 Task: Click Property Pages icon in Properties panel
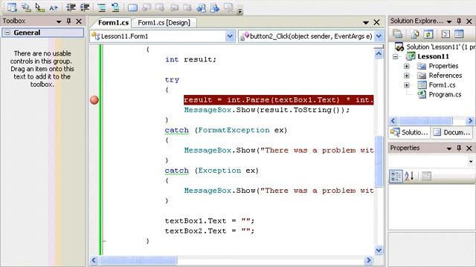click(x=426, y=176)
